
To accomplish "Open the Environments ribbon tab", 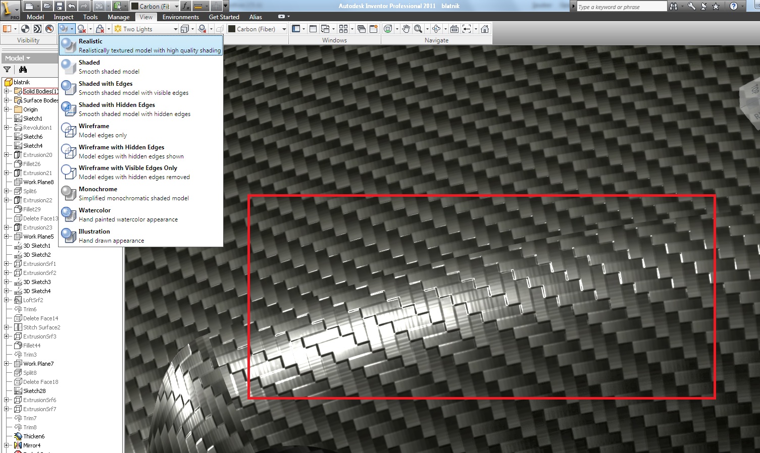I will point(180,17).
